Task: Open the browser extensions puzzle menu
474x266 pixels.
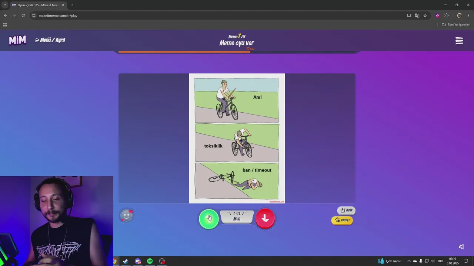Action: coord(446,16)
